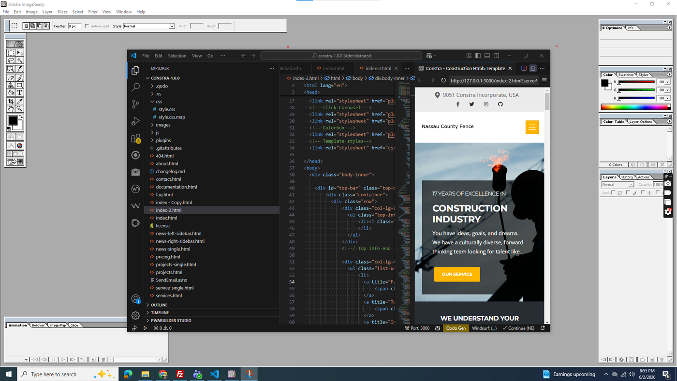Switch foreground and background colors arrow
Viewport: 677px width, 381px height.
coord(21,117)
